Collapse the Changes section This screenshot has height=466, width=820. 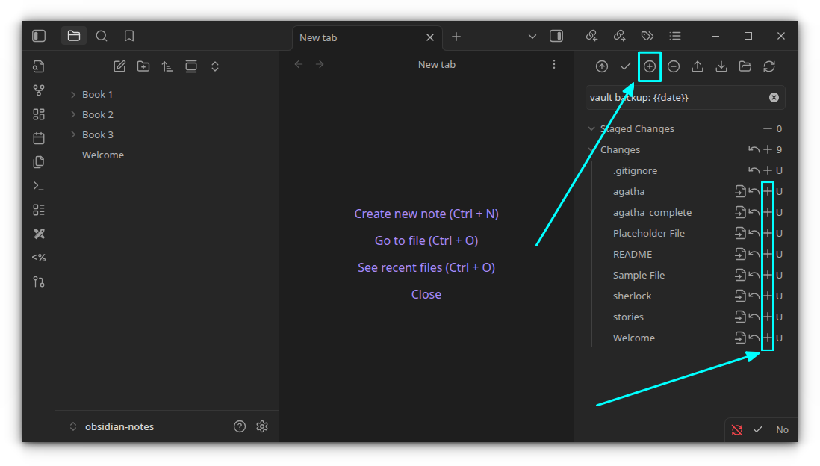click(x=591, y=149)
